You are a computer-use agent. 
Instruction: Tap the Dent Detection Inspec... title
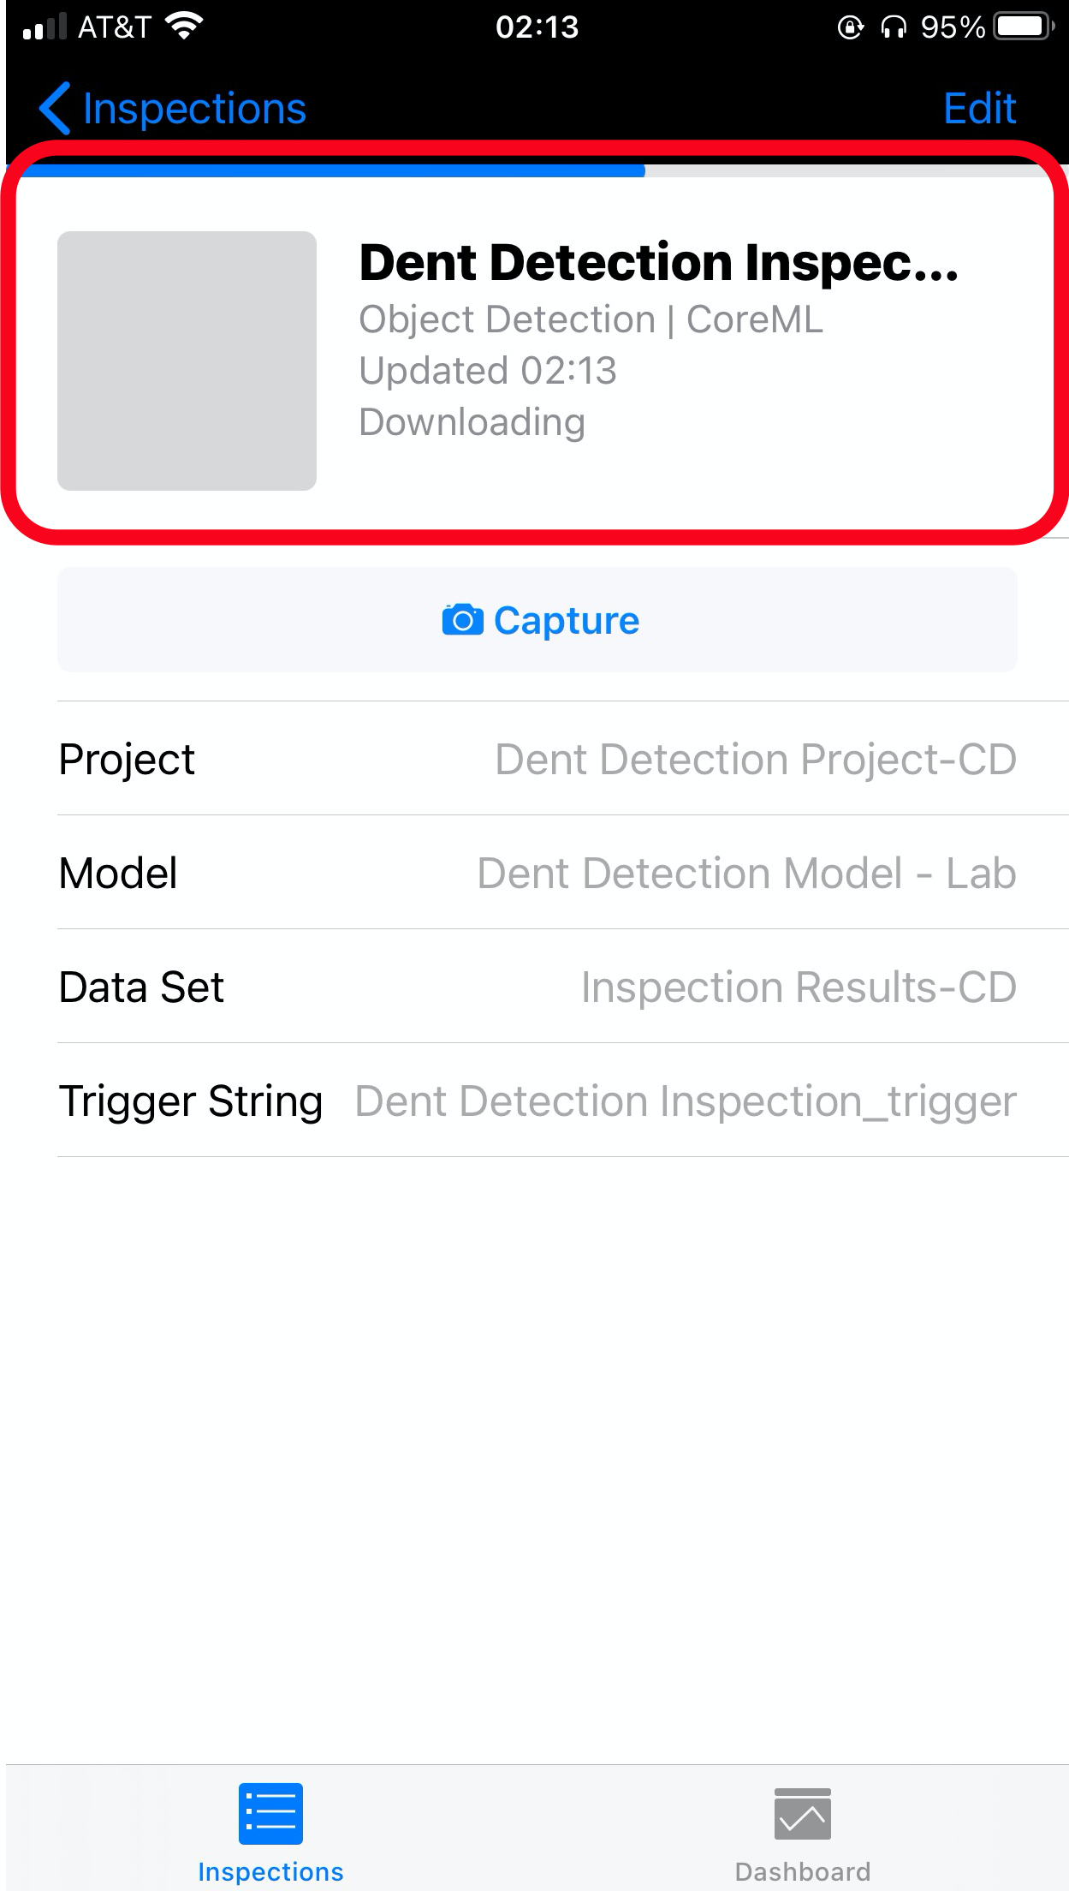click(x=659, y=262)
